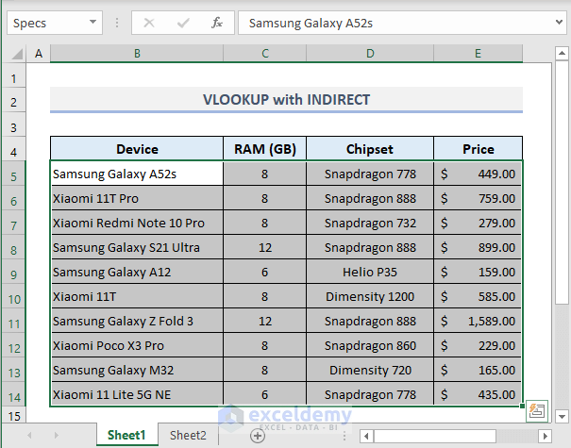The width and height of the screenshot is (571, 448).
Task: Select cell Xiaomi Redmi Note 10 Pro
Action: pos(137,223)
